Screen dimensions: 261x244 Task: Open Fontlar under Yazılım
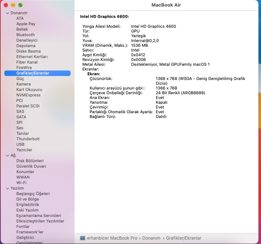coord(23,227)
